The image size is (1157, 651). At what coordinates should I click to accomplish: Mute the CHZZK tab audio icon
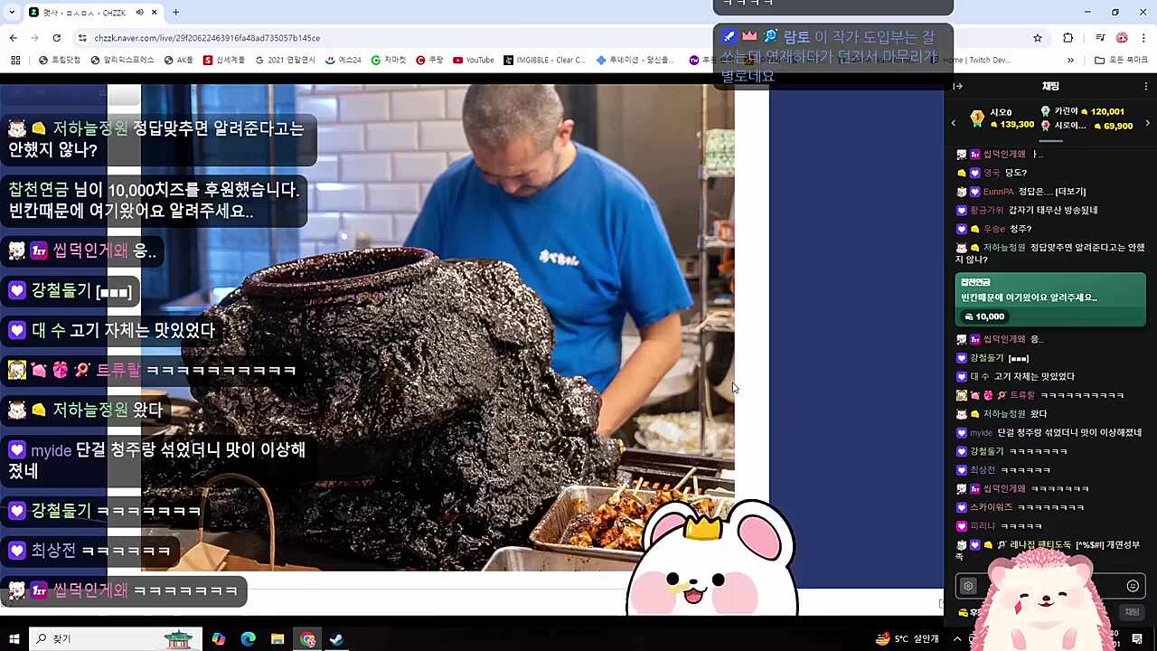[x=139, y=13]
